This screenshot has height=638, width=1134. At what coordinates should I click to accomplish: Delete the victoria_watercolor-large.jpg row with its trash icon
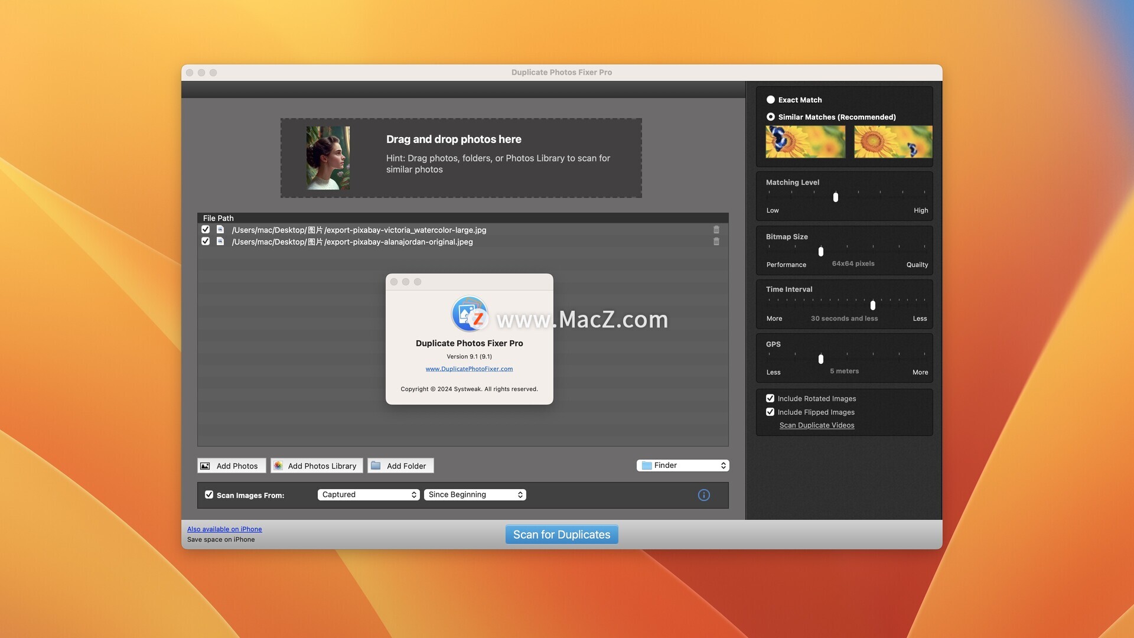(716, 230)
